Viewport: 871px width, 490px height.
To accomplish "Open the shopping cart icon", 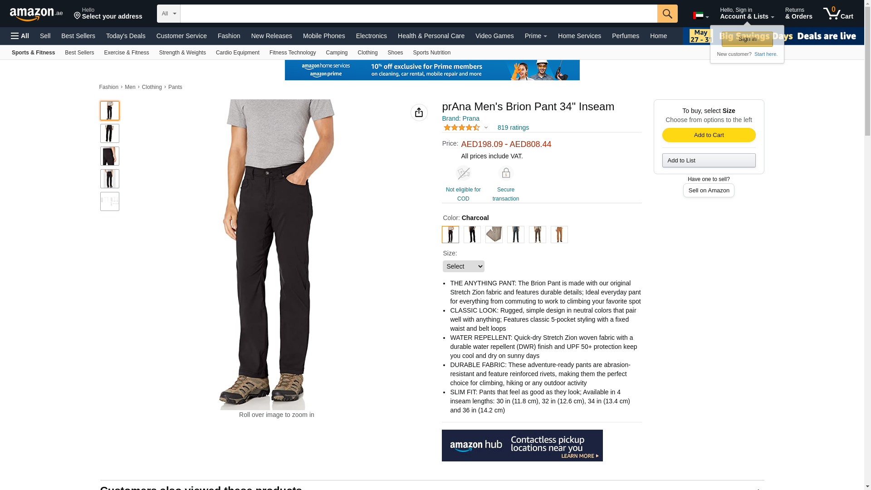I will pos(838,14).
